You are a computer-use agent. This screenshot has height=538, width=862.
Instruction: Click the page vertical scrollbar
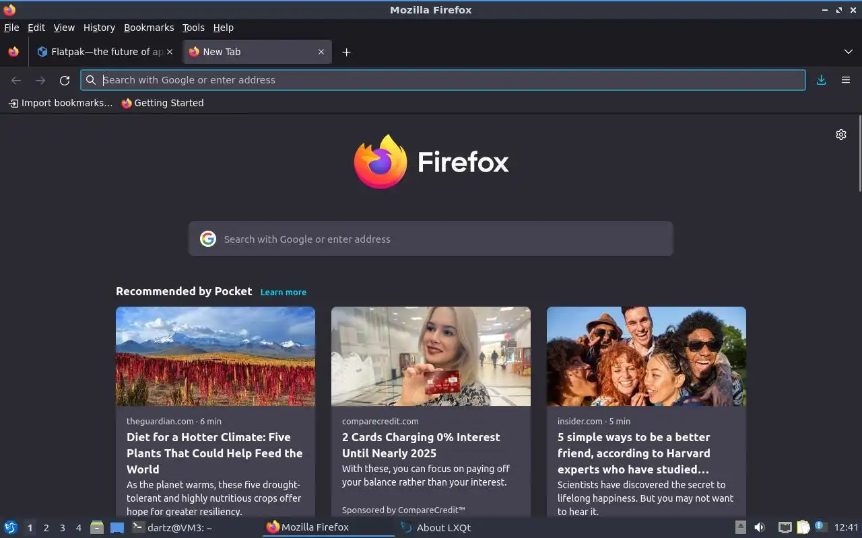point(859,153)
